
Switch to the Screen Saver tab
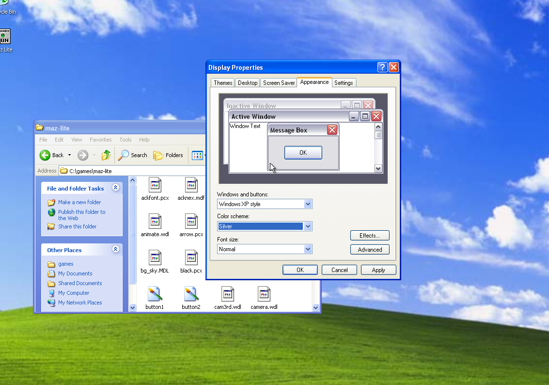click(x=279, y=83)
